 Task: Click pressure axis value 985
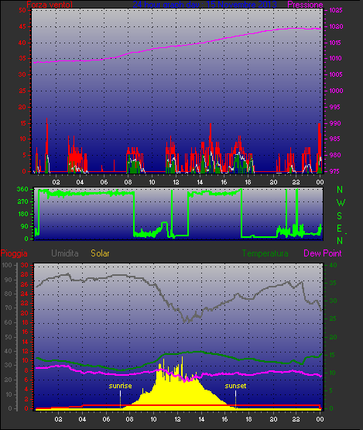tap(335, 139)
